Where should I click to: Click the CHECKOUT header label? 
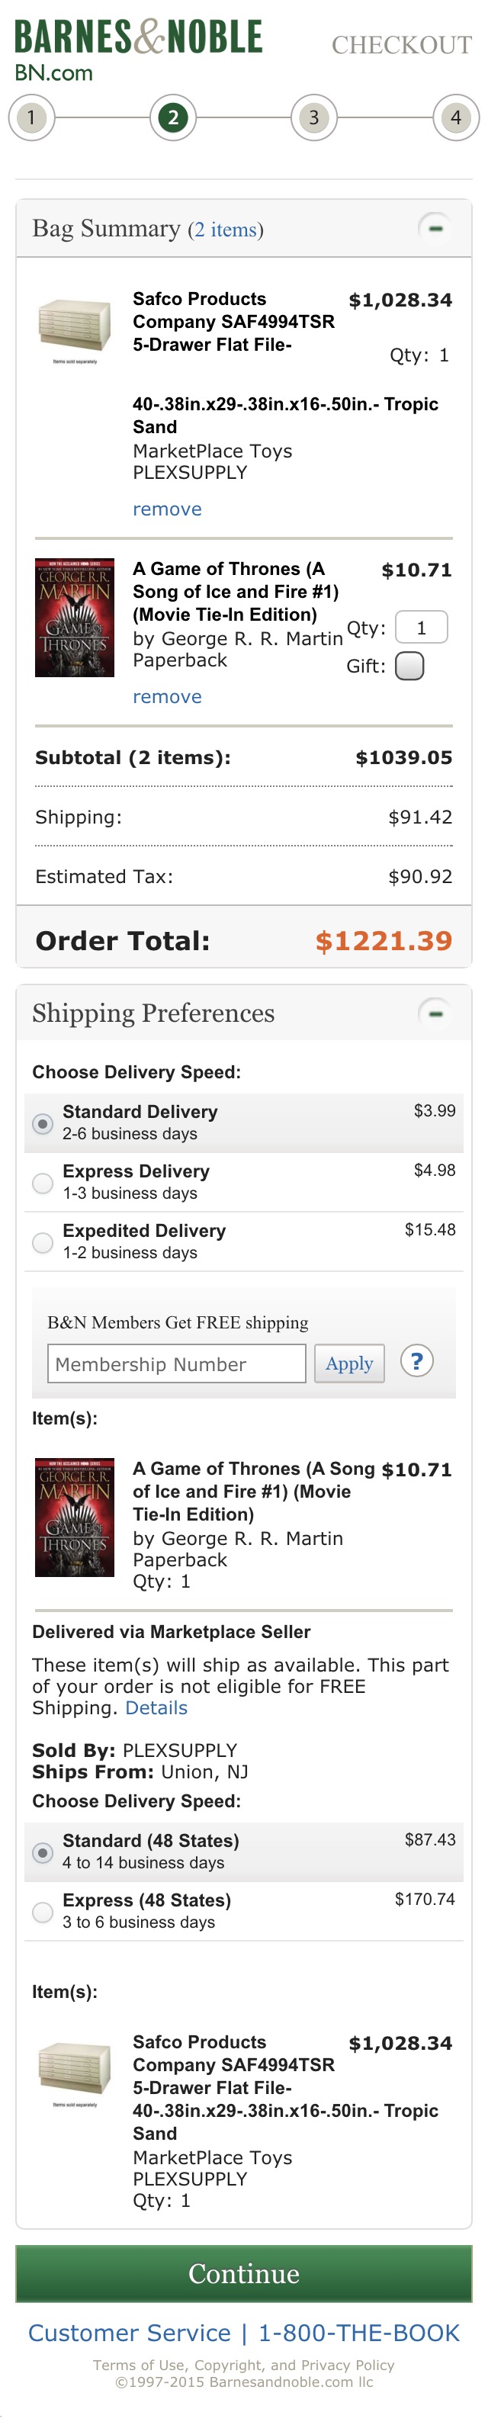(403, 44)
